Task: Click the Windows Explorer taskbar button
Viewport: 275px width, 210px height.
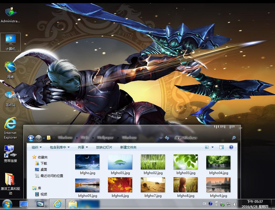Action: pyautogui.click(x=73, y=204)
